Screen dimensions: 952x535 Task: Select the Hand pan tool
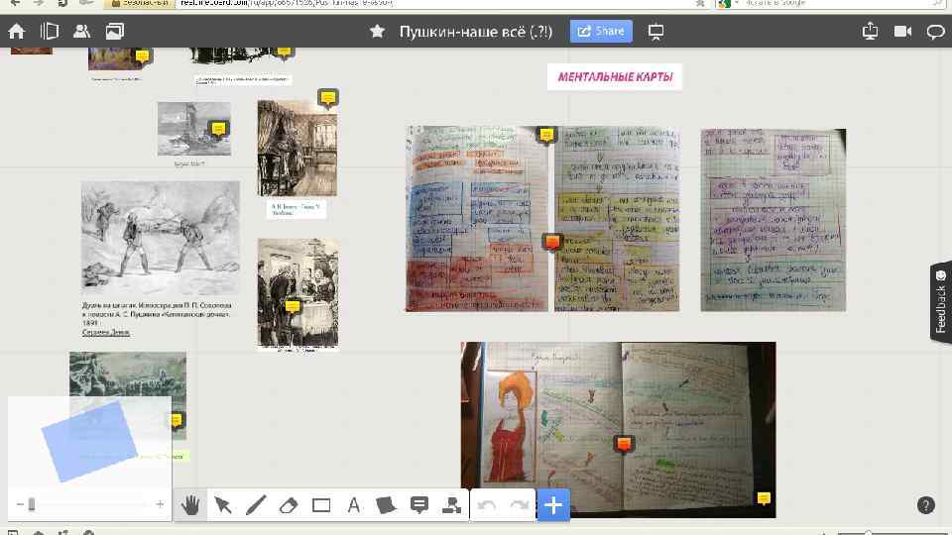click(190, 504)
